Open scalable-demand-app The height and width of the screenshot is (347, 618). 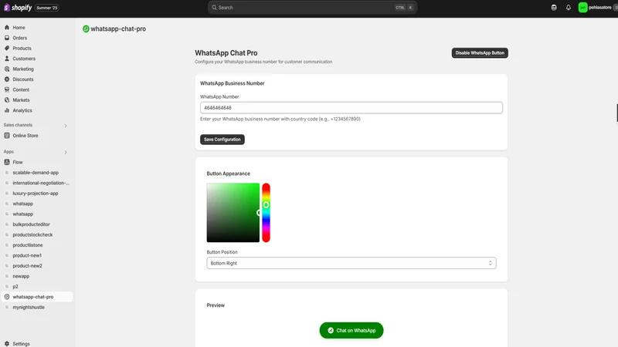click(x=36, y=172)
